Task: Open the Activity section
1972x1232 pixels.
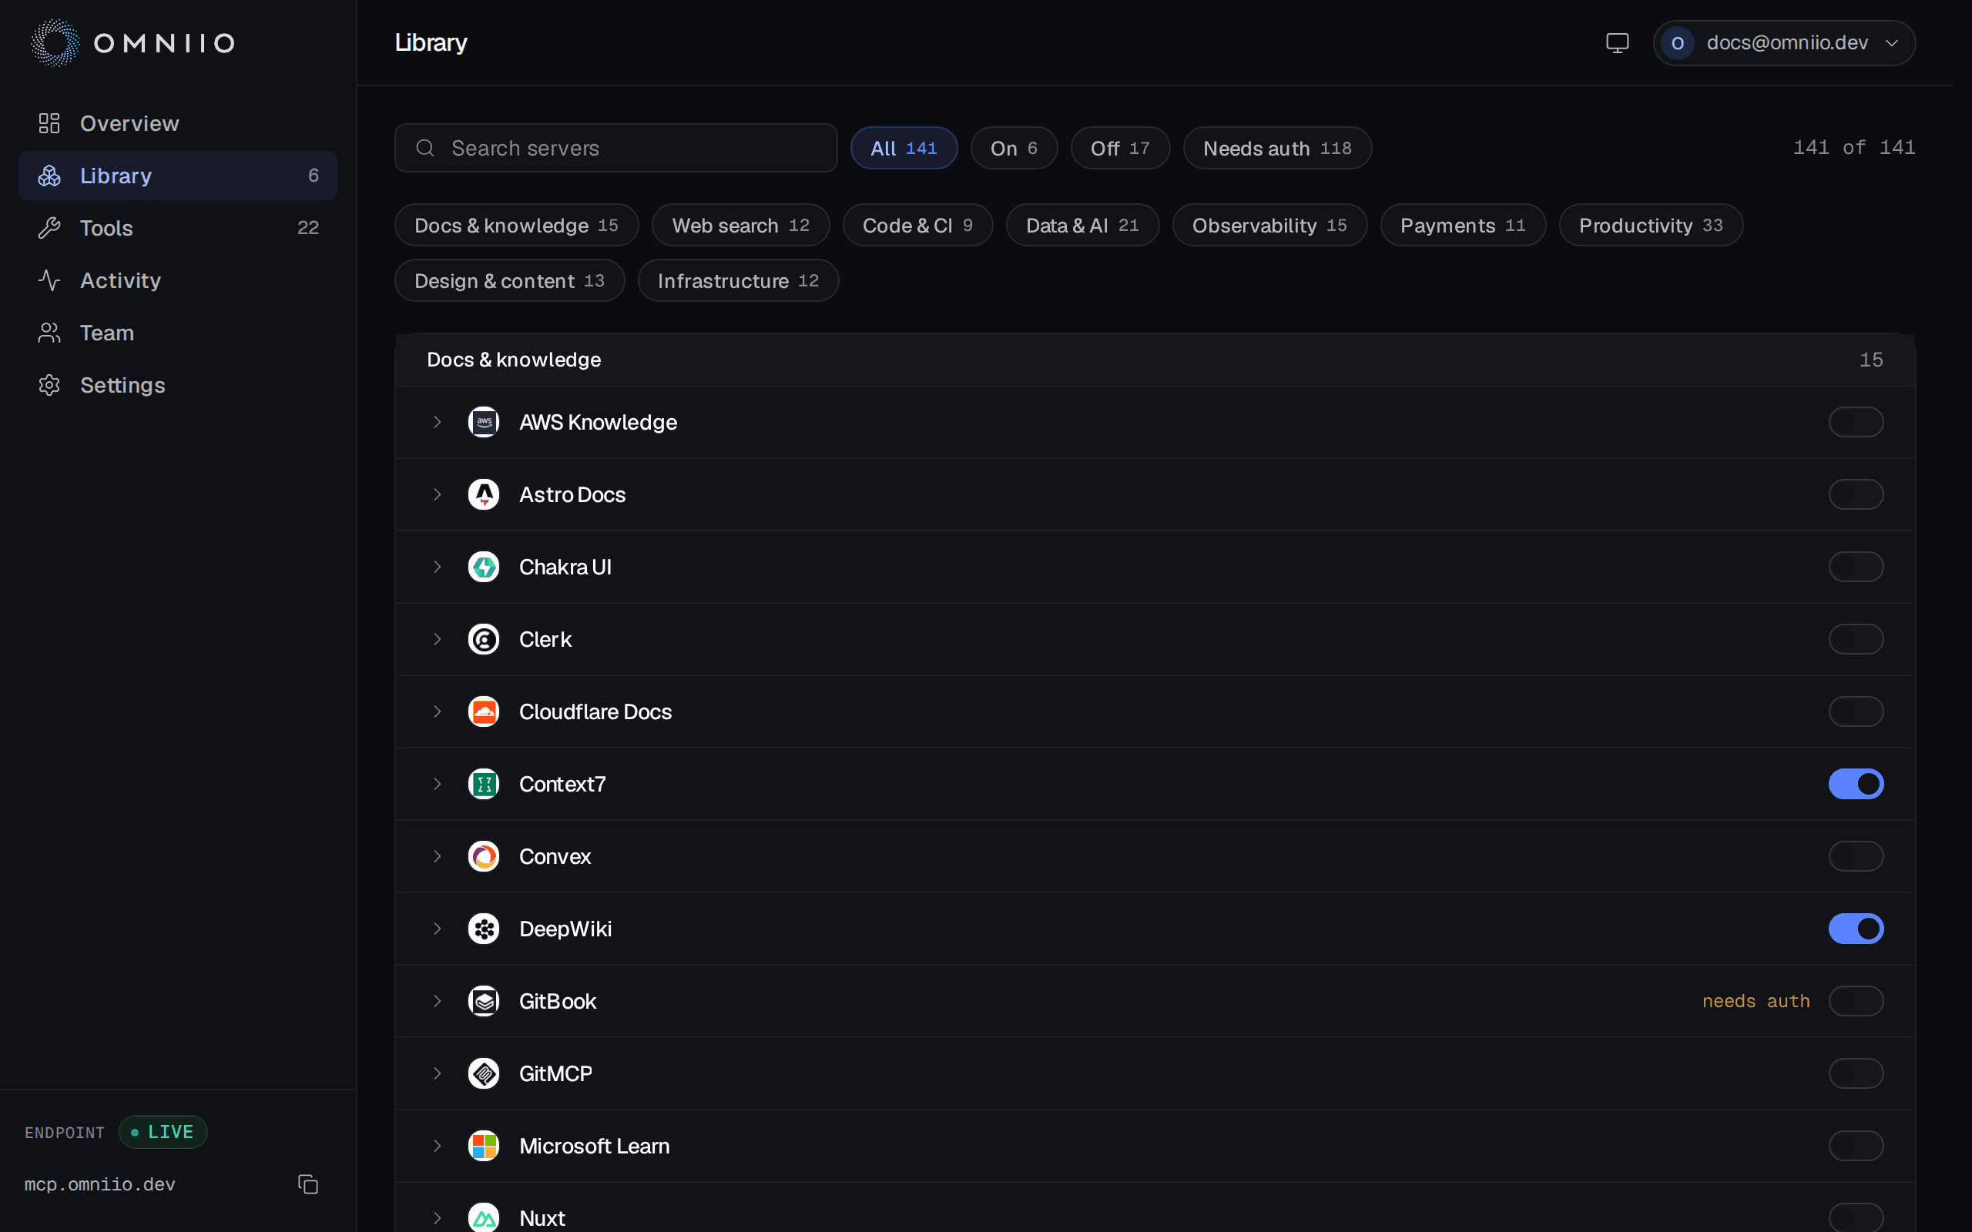Action: point(178,280)
